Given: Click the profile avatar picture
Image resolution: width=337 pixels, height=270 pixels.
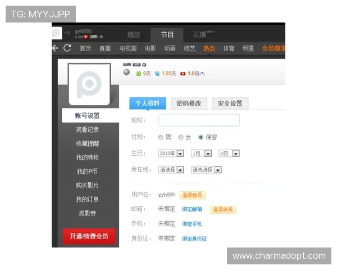Looking at the screenshot, I should click(x=89, y=84).
